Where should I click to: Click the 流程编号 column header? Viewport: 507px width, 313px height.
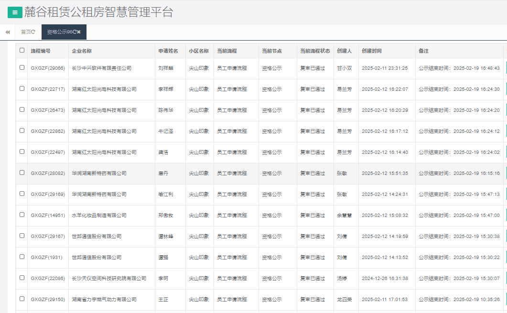click(x=41, y=50)
